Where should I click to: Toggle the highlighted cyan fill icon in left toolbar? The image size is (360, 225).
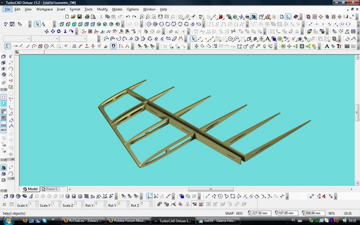pyautogui.click(x=4, y=104)
